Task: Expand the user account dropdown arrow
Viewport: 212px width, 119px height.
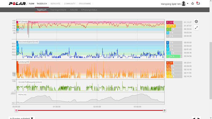Action: tap(188, 4)
